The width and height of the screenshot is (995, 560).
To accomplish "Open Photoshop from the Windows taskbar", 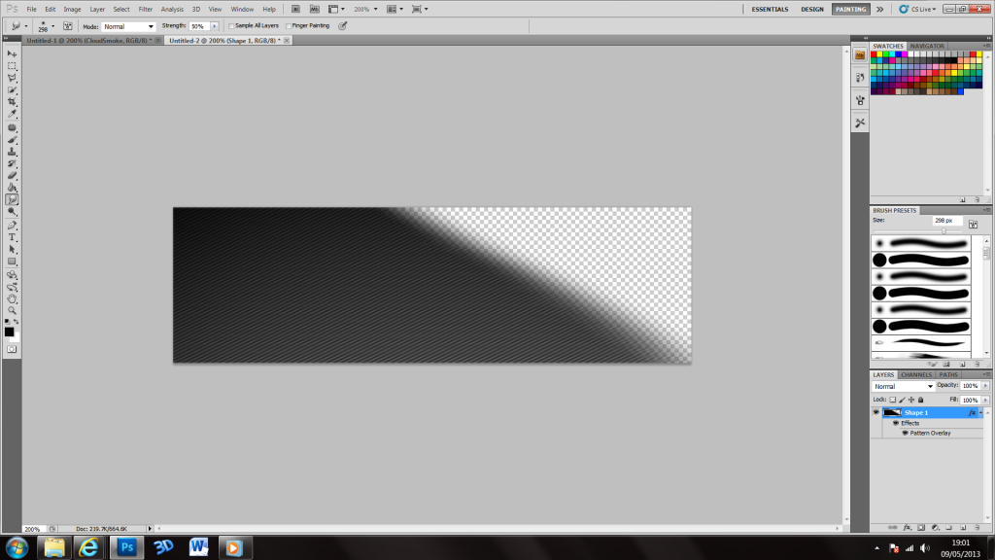I will click(127, 545).
